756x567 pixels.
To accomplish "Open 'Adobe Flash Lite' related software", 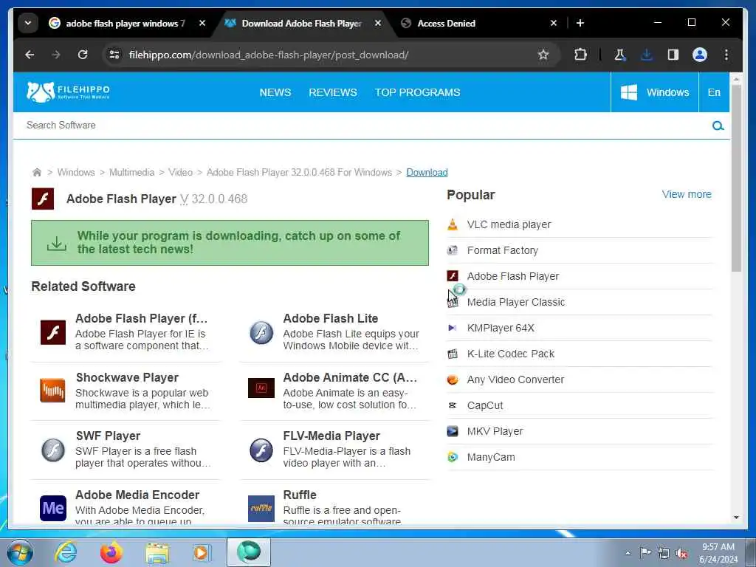I will pyautogui.click(x=330, y=319).
